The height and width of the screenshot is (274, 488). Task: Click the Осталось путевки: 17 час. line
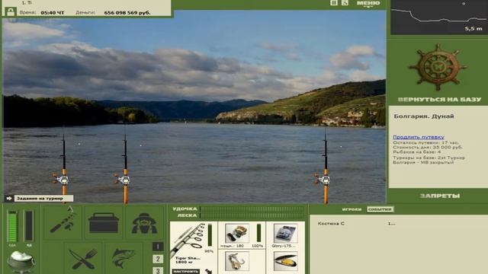425,142
